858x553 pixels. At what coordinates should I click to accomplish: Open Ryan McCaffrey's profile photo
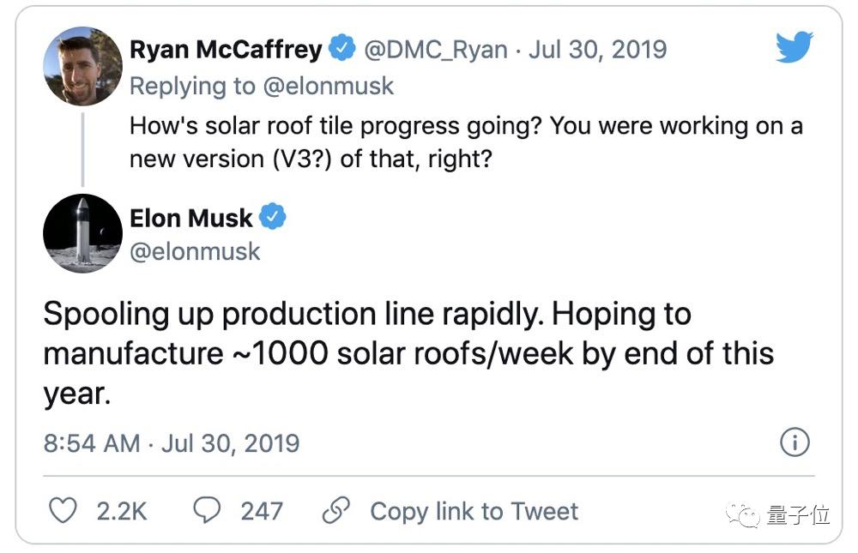pos(82,66)
